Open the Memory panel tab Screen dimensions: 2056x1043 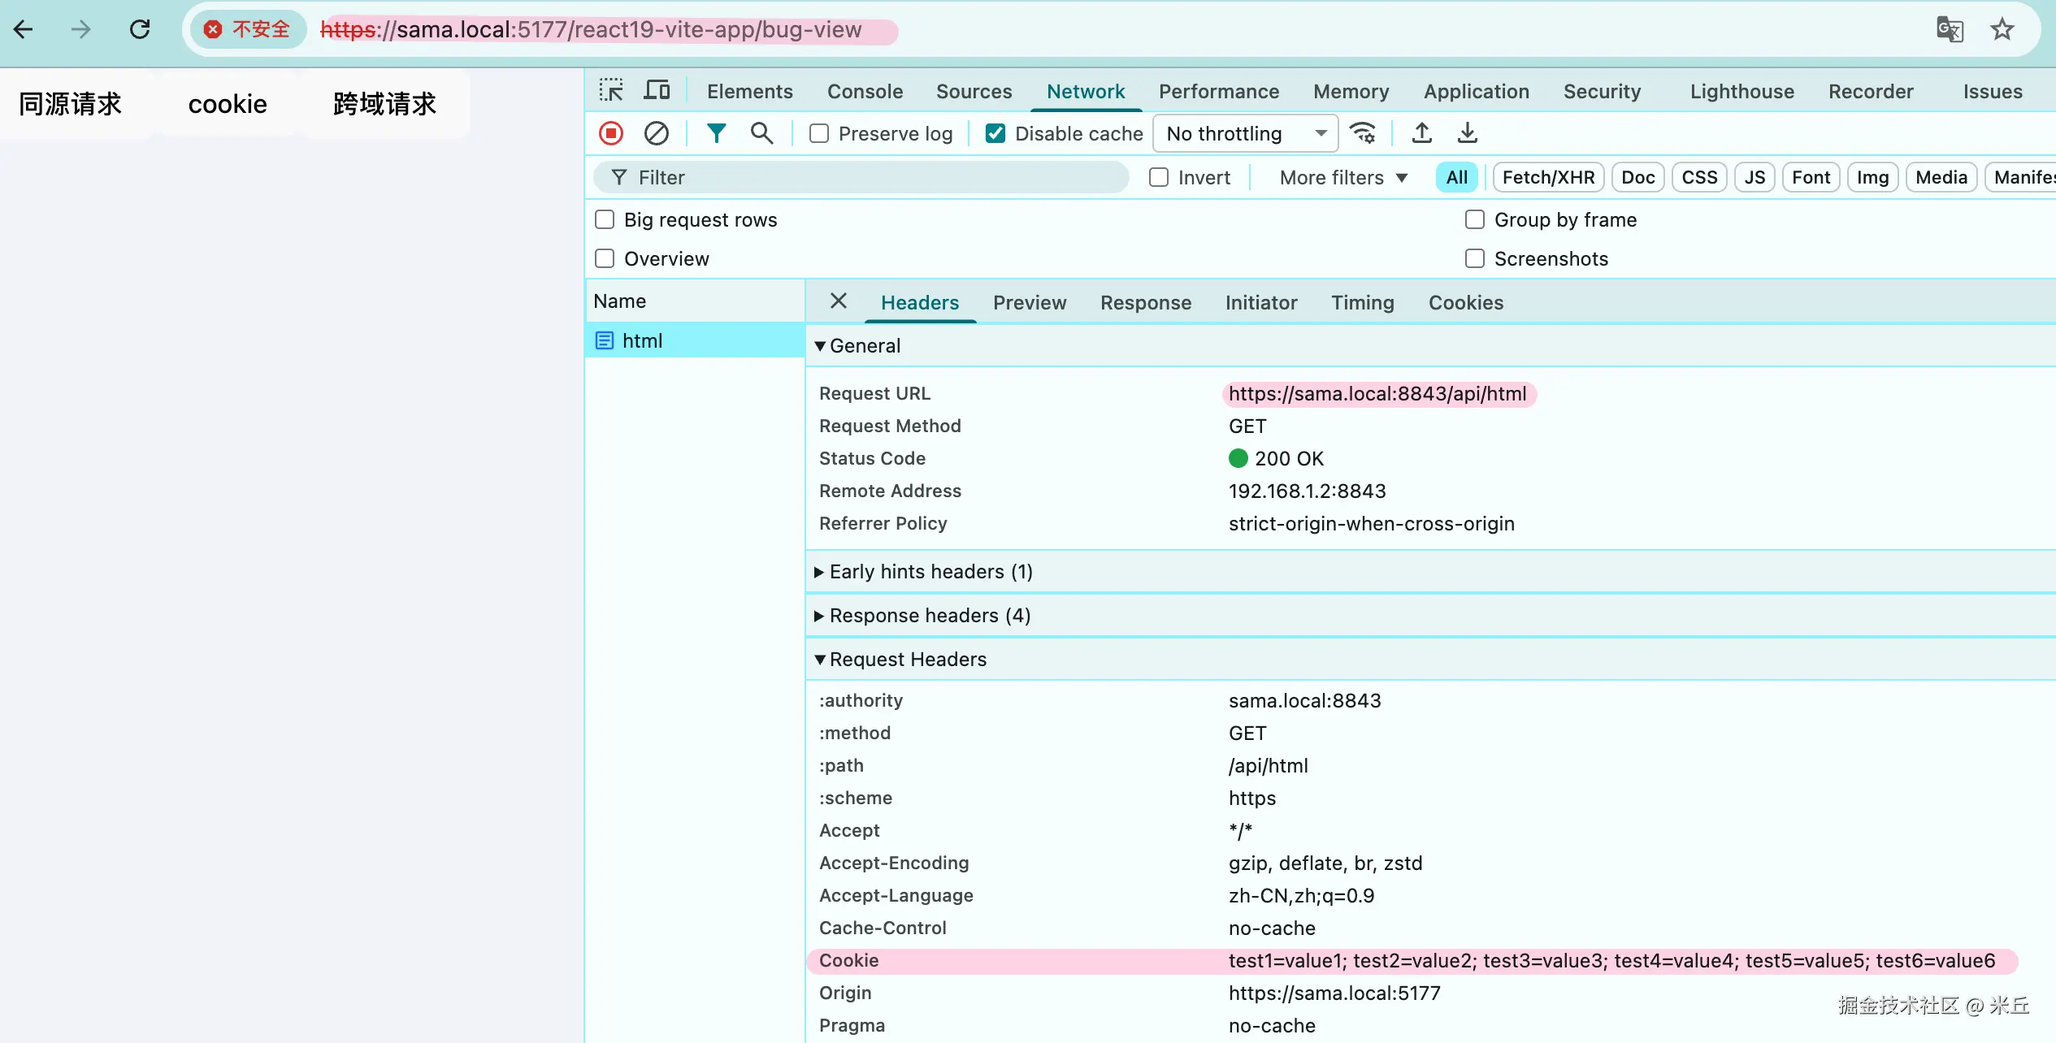coord(1351,91)
